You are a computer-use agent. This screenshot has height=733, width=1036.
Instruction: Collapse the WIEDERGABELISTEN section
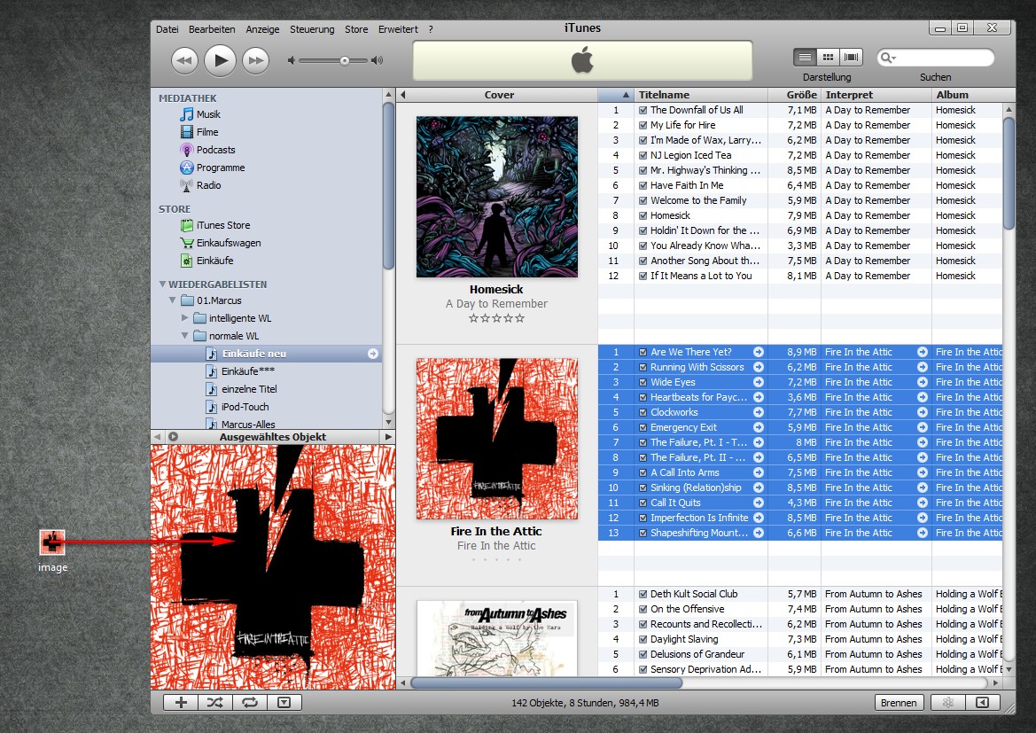pos(162,285)
